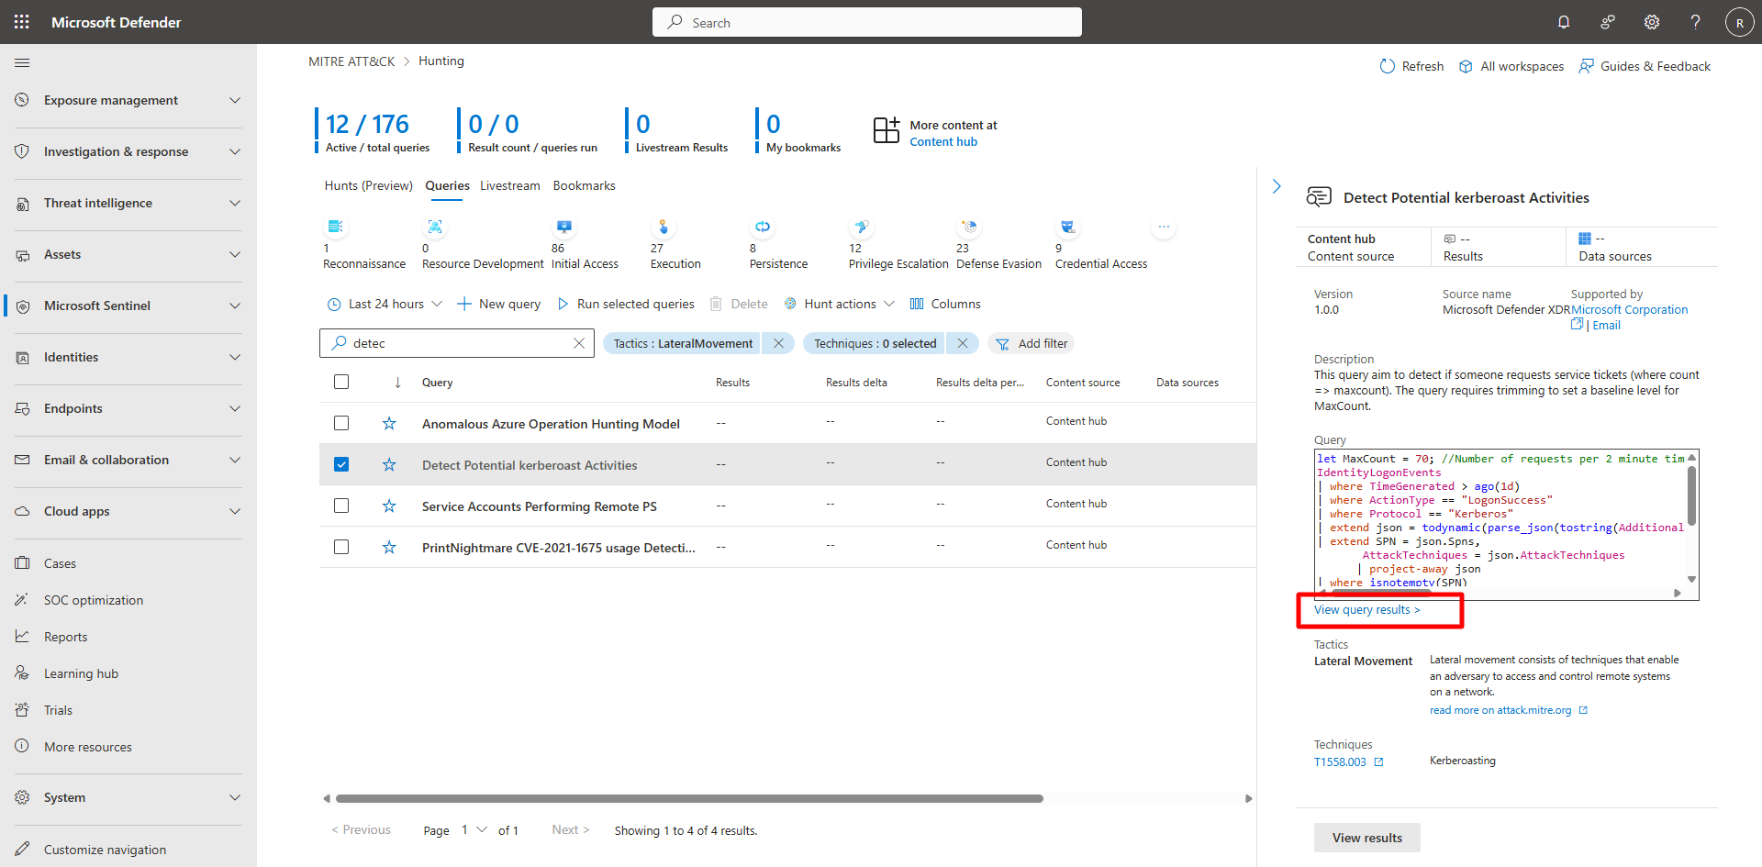Open the View query results link
Viewport: 1762px width, 867px height.
pyautogui.click(x=1366, y=610)
